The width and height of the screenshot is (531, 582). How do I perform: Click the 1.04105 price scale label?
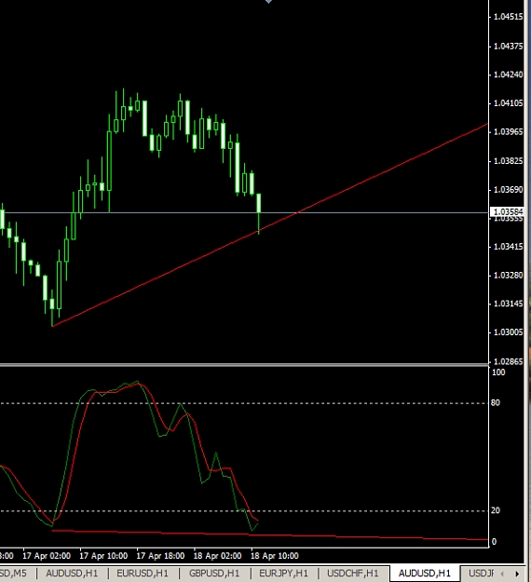[x=508, y=103]
